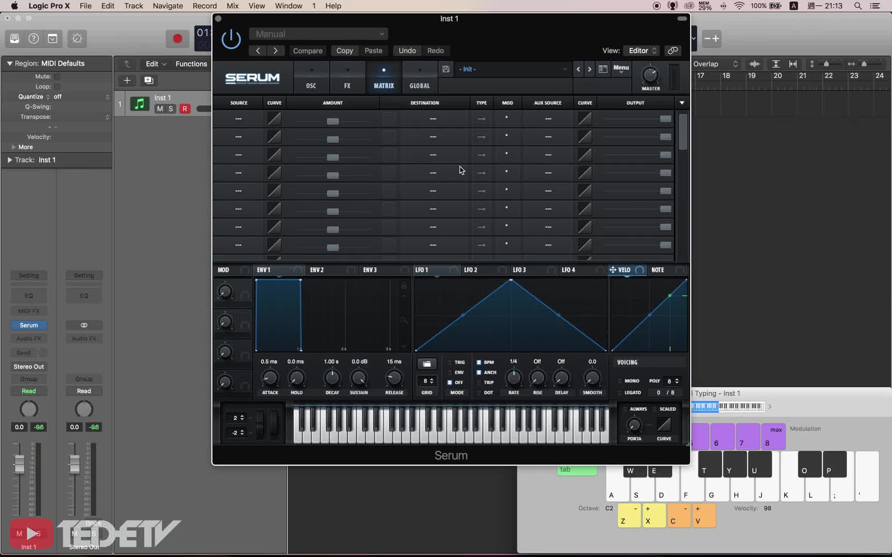892x557 pixels.
Task: Click the Quick Help question mark icon
Action: click(34, 39)
